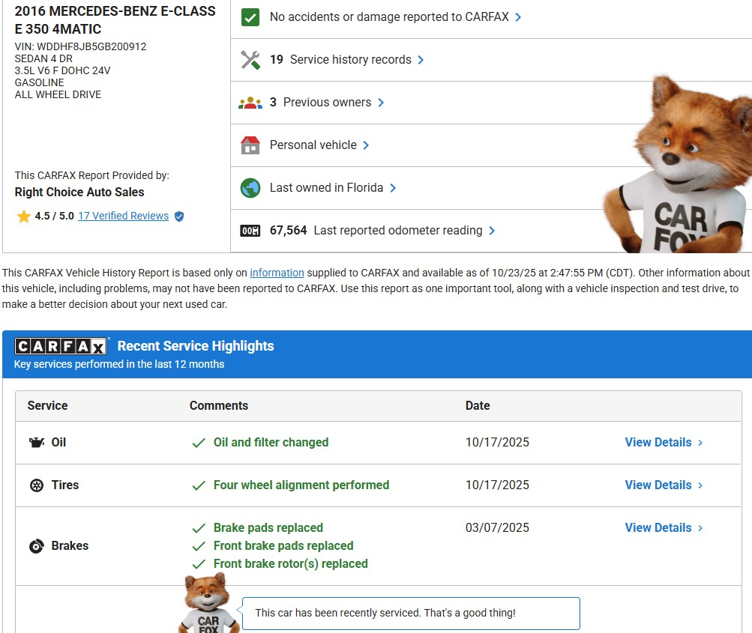Expand the No accidents reported chevron

(519, 17)
